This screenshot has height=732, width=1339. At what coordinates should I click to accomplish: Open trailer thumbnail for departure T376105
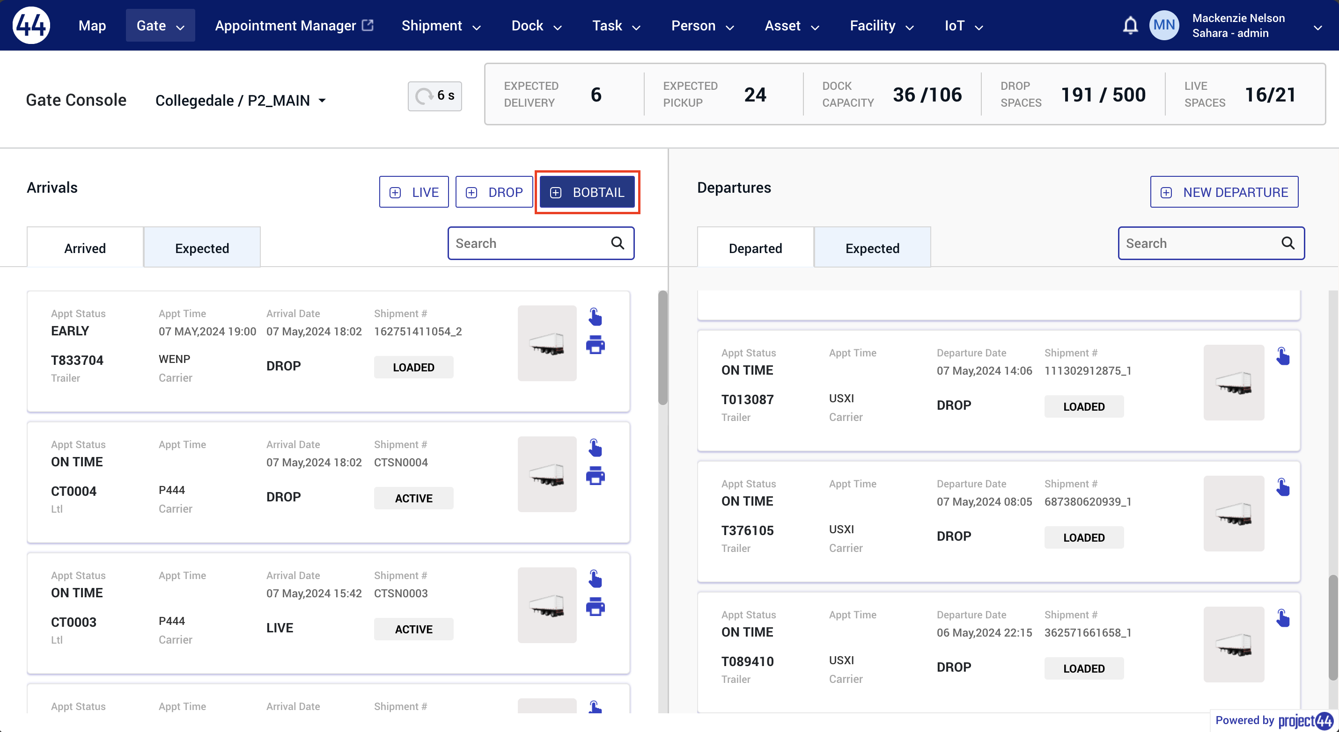1234,514
